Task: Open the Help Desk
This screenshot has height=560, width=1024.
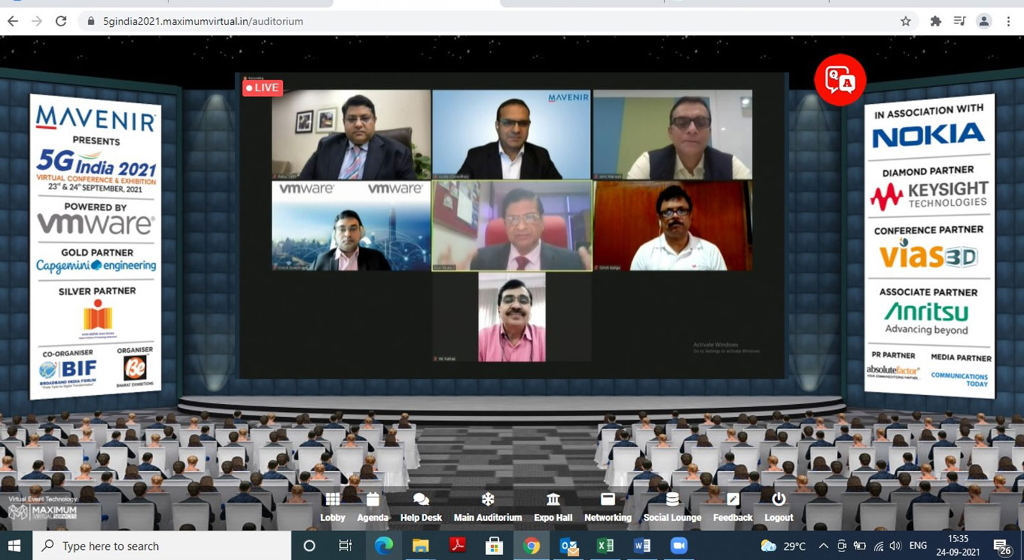Action: [x=421, y=507]
